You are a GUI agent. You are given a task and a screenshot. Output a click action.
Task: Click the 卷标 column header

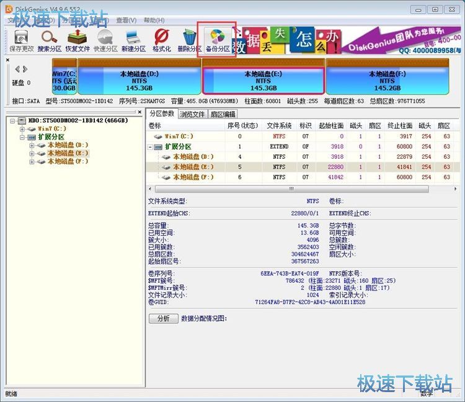point(185,126)
